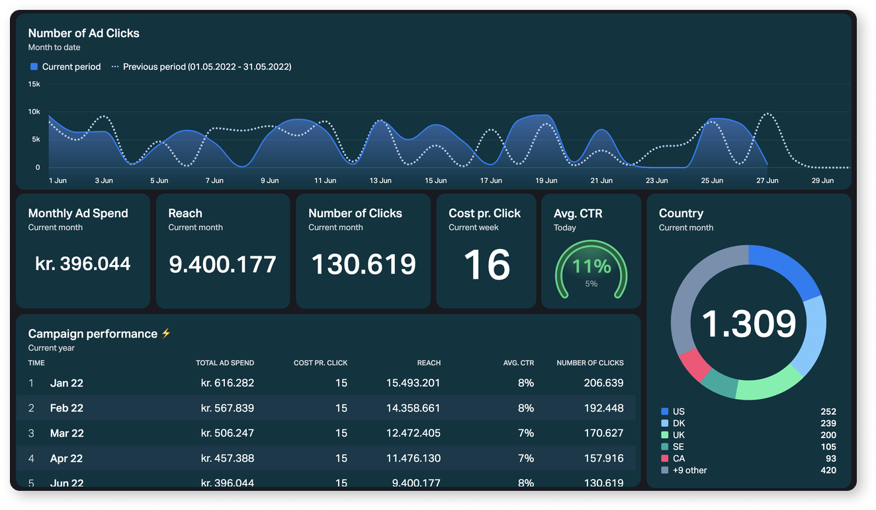Click the Mar 22 Avg. CTR 7%
Screen dimensions: 876x510
[526, 433]
